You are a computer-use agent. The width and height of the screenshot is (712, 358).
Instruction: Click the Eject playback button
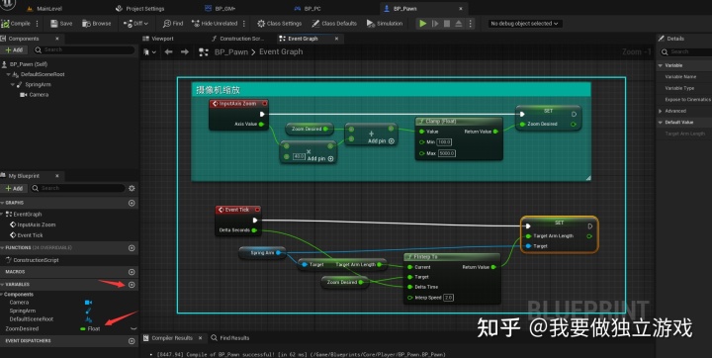pos(459,23)
